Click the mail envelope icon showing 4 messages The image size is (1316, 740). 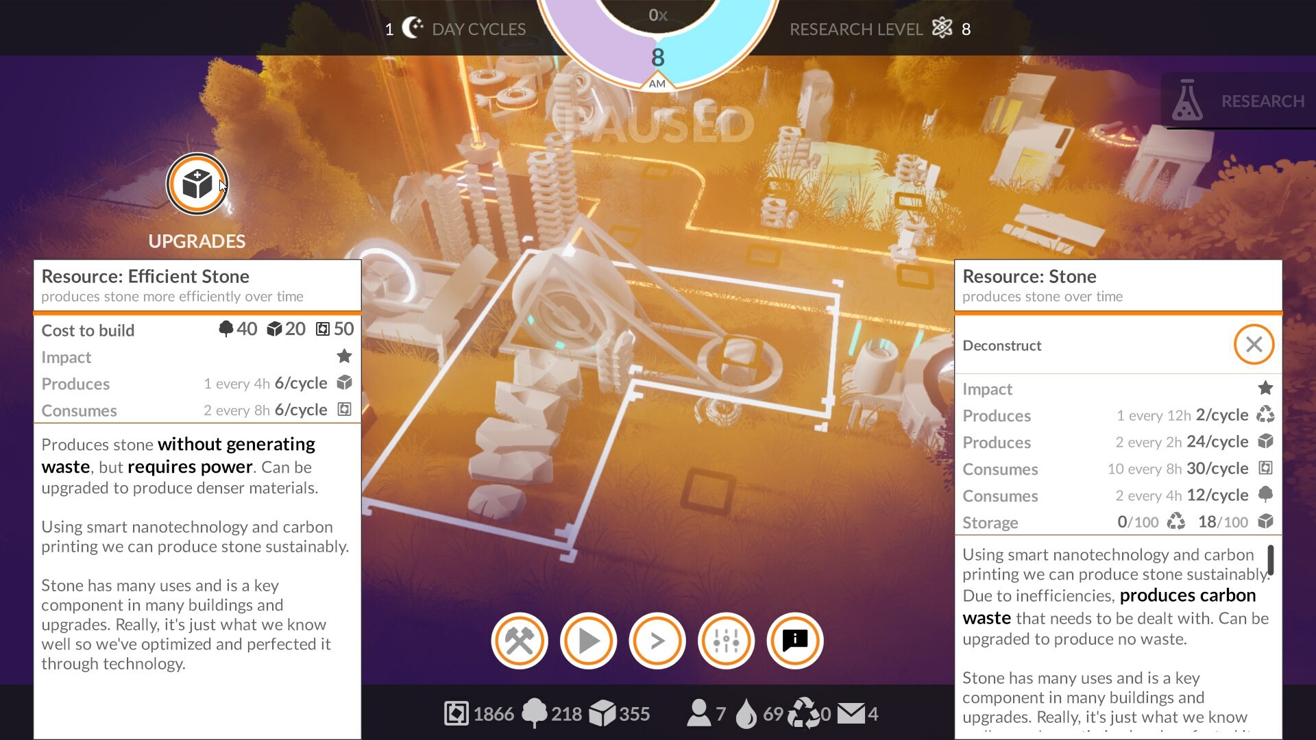point(852,713)
